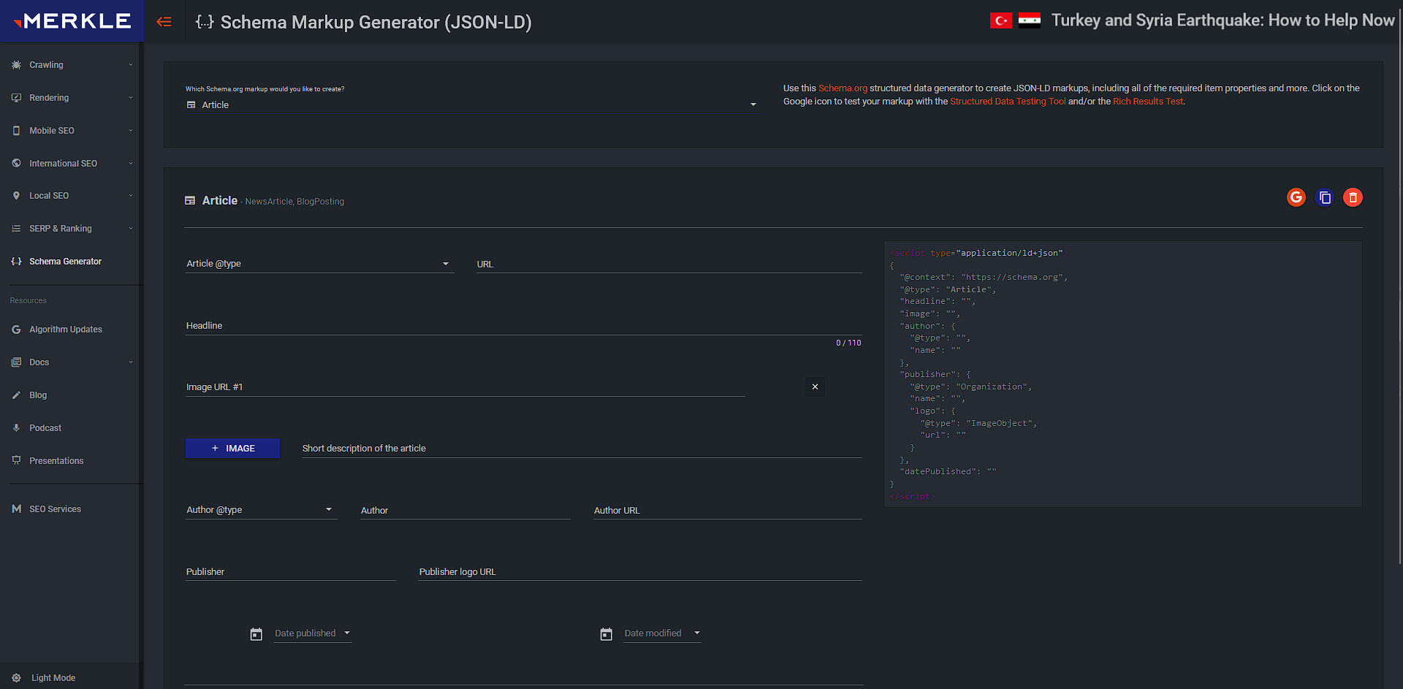1403x689 pixels.
Task: Click the URL input field
Action: [x=669, y=264]
